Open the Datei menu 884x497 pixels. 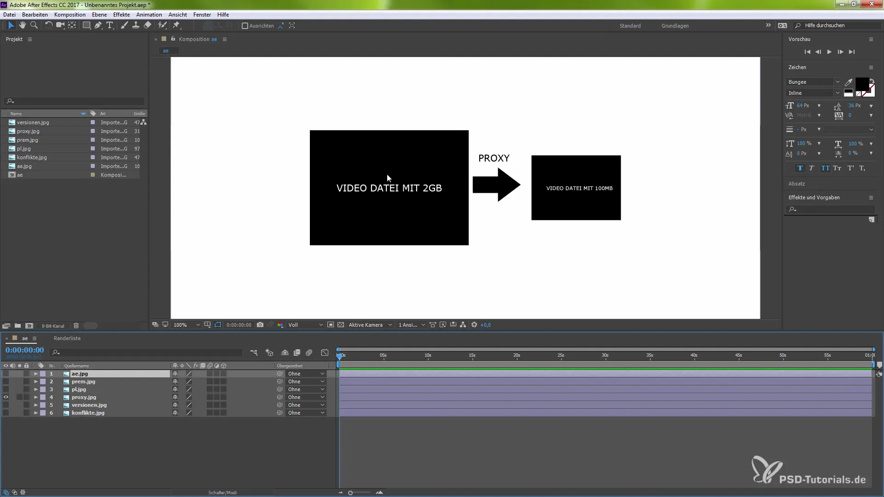coord(9,15)
